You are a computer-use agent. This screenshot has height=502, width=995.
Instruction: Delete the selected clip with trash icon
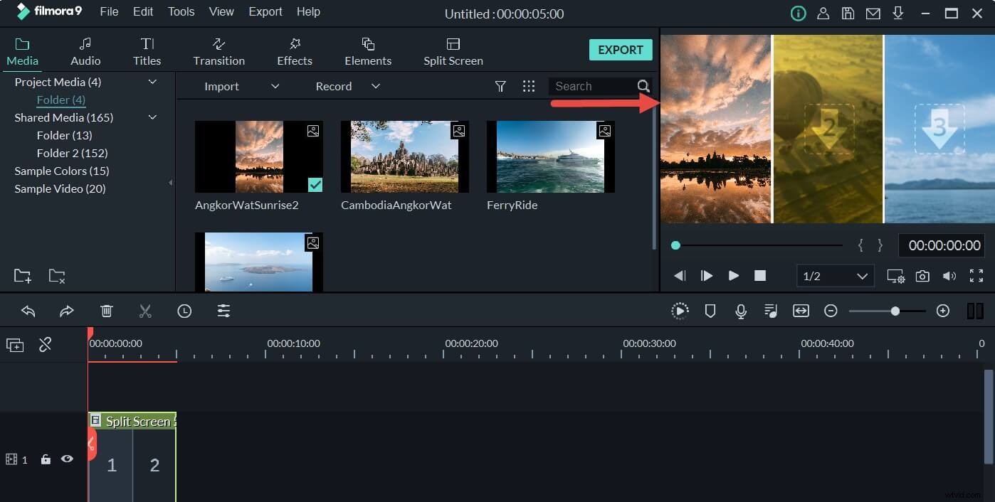106,311
